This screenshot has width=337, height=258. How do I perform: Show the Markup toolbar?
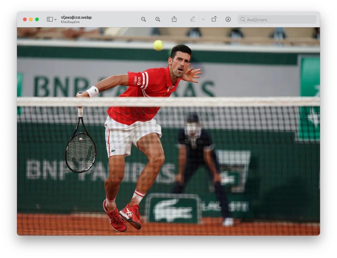coord(228,19)
